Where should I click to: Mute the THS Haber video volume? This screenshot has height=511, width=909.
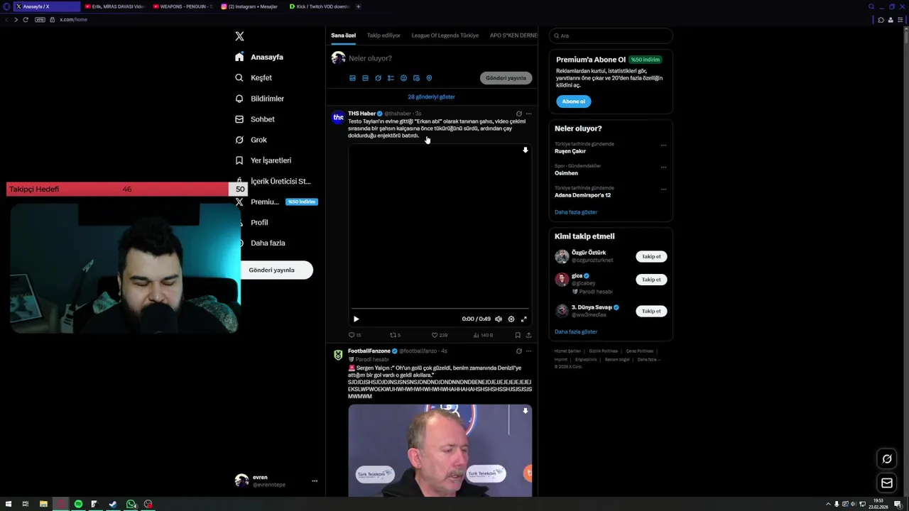pos(499,319)
